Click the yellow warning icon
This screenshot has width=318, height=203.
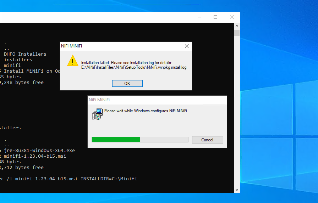click(x=73, y=61)
